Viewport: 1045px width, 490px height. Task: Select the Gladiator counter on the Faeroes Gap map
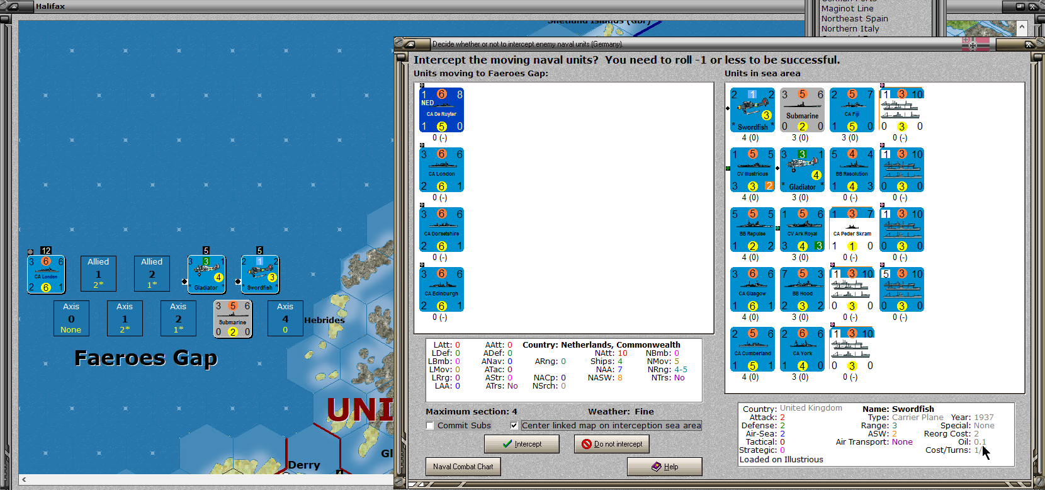[206, 274]
